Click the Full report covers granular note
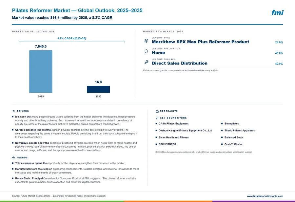Screen dimensions: 295x202 tap(181, 70)
